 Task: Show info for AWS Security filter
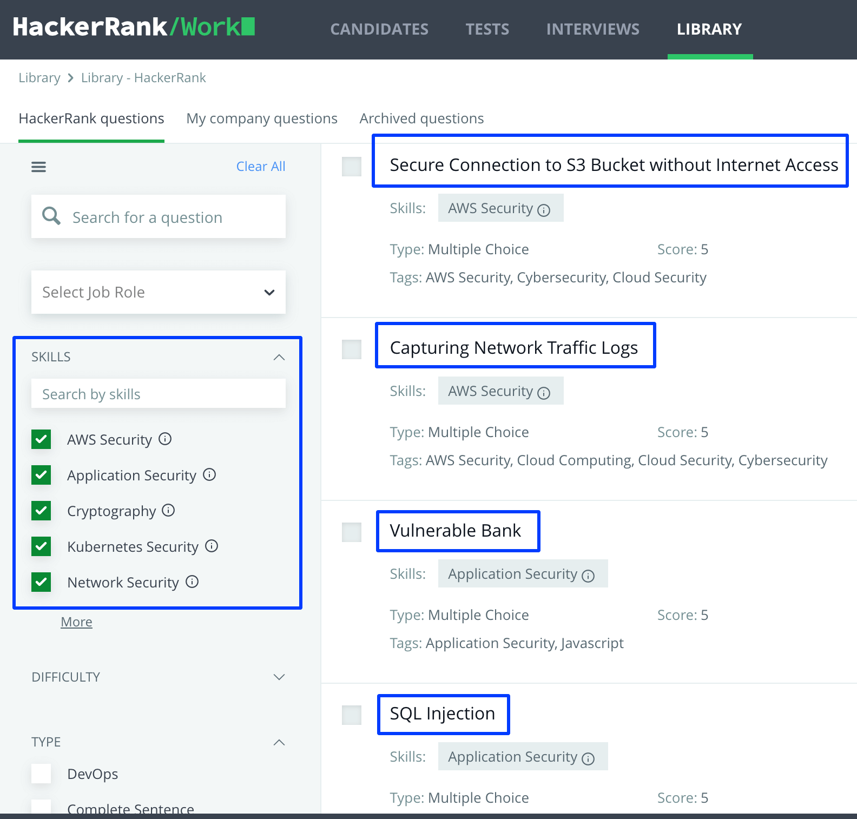pos(165,439)
